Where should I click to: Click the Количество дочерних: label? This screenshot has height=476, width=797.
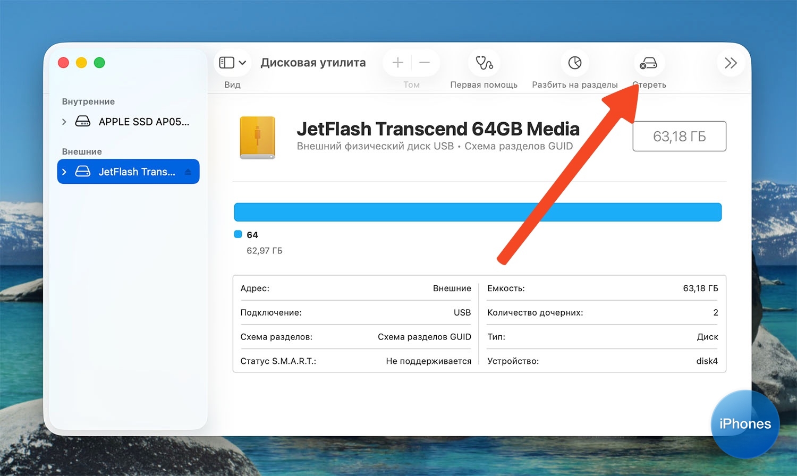tap(535, 312)
